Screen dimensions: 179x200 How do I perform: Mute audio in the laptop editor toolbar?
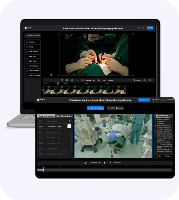coord(83,80)
